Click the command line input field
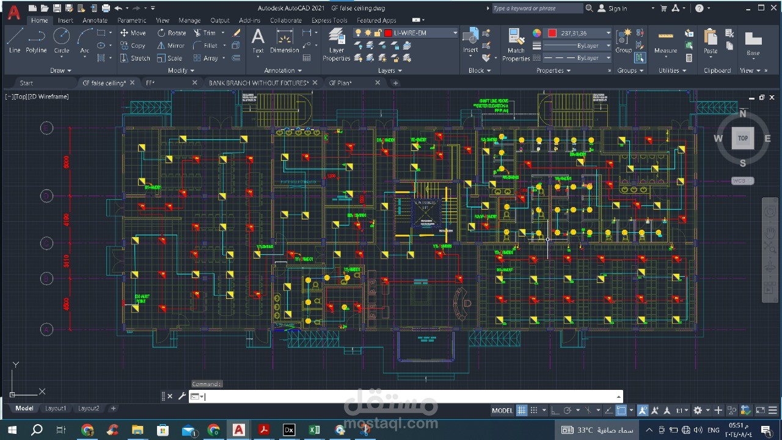 pos(406,397)
